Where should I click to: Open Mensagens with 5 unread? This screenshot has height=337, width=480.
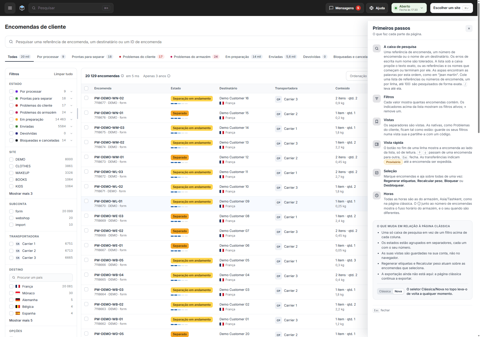(x=344, y=8)
